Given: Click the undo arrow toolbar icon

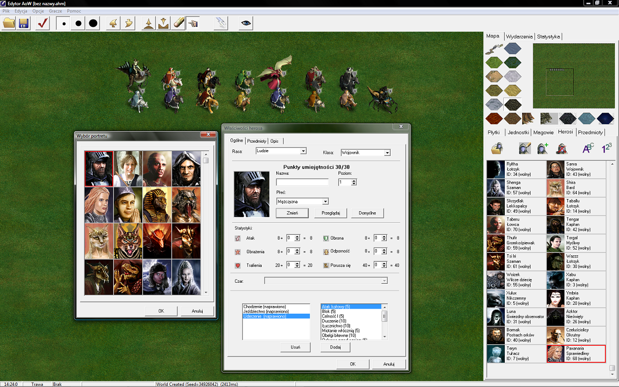Looking at the screenshot, I should (x=113, y=23).
